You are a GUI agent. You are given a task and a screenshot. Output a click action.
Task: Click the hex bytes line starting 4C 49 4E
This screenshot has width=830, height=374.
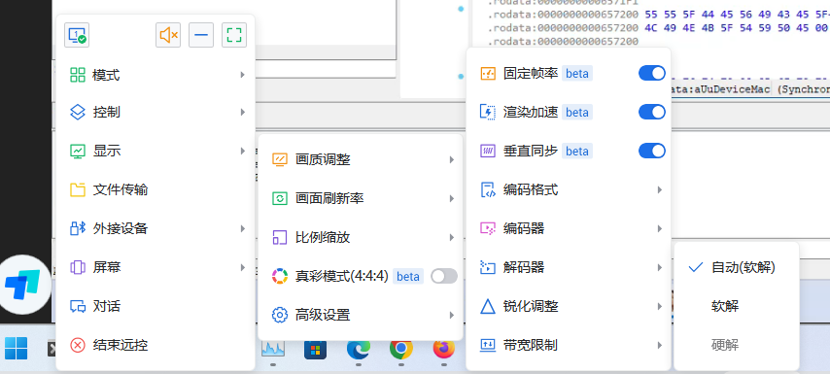(738, 27)
